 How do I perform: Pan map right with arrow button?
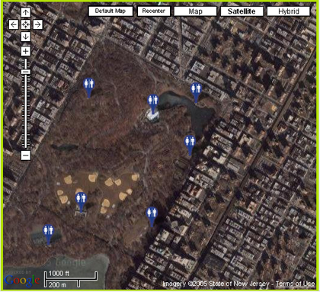[37, 24]
